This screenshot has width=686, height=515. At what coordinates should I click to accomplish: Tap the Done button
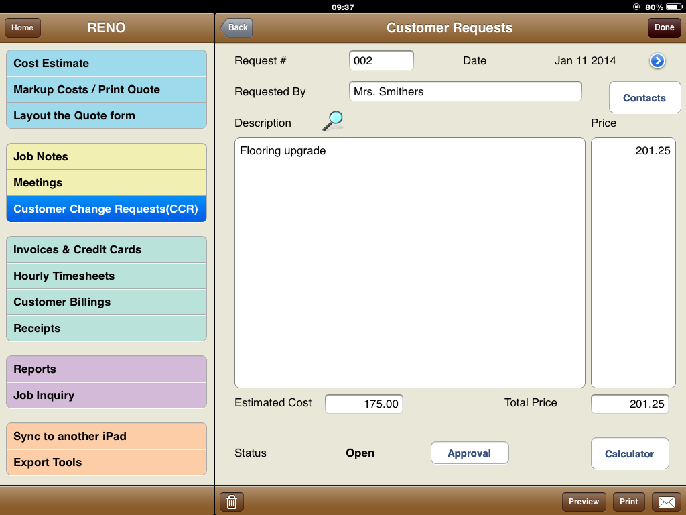(664, 27)
